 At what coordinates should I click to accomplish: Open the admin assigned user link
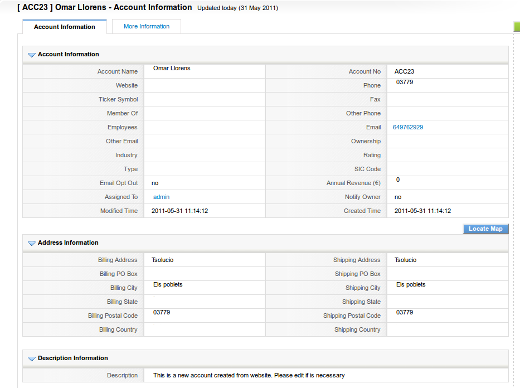(x=161, y=197)
